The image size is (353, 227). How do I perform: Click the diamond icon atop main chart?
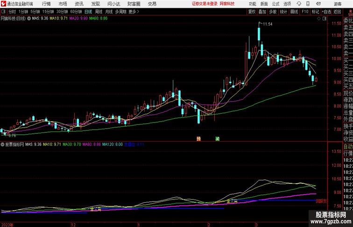point(319,19)
